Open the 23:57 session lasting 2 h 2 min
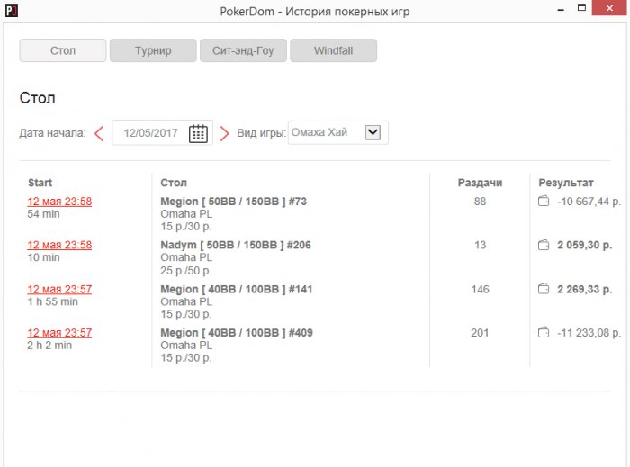The image size is (630, 467). pyautogui.click(x=59, y=333)
